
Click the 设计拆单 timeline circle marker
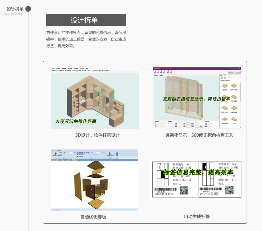28,9
